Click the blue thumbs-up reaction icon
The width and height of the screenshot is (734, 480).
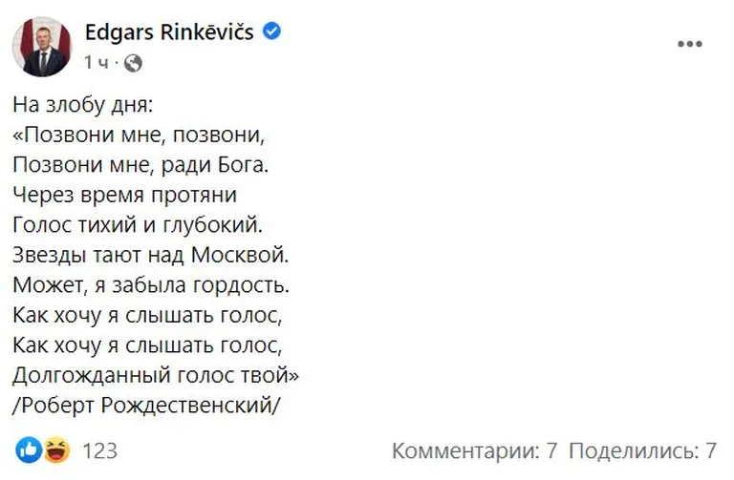pos(29,450)
